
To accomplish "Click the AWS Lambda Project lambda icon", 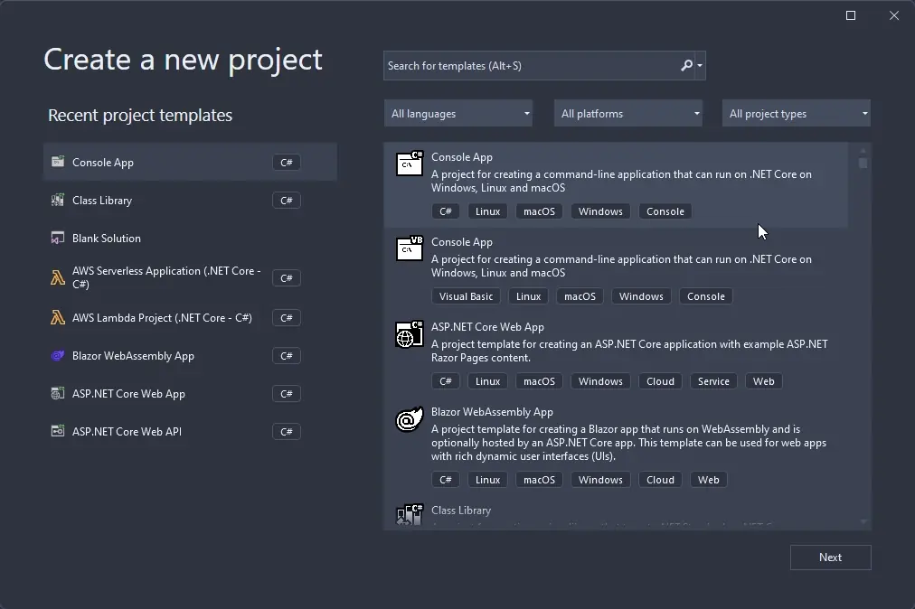I will pos(58,317).
